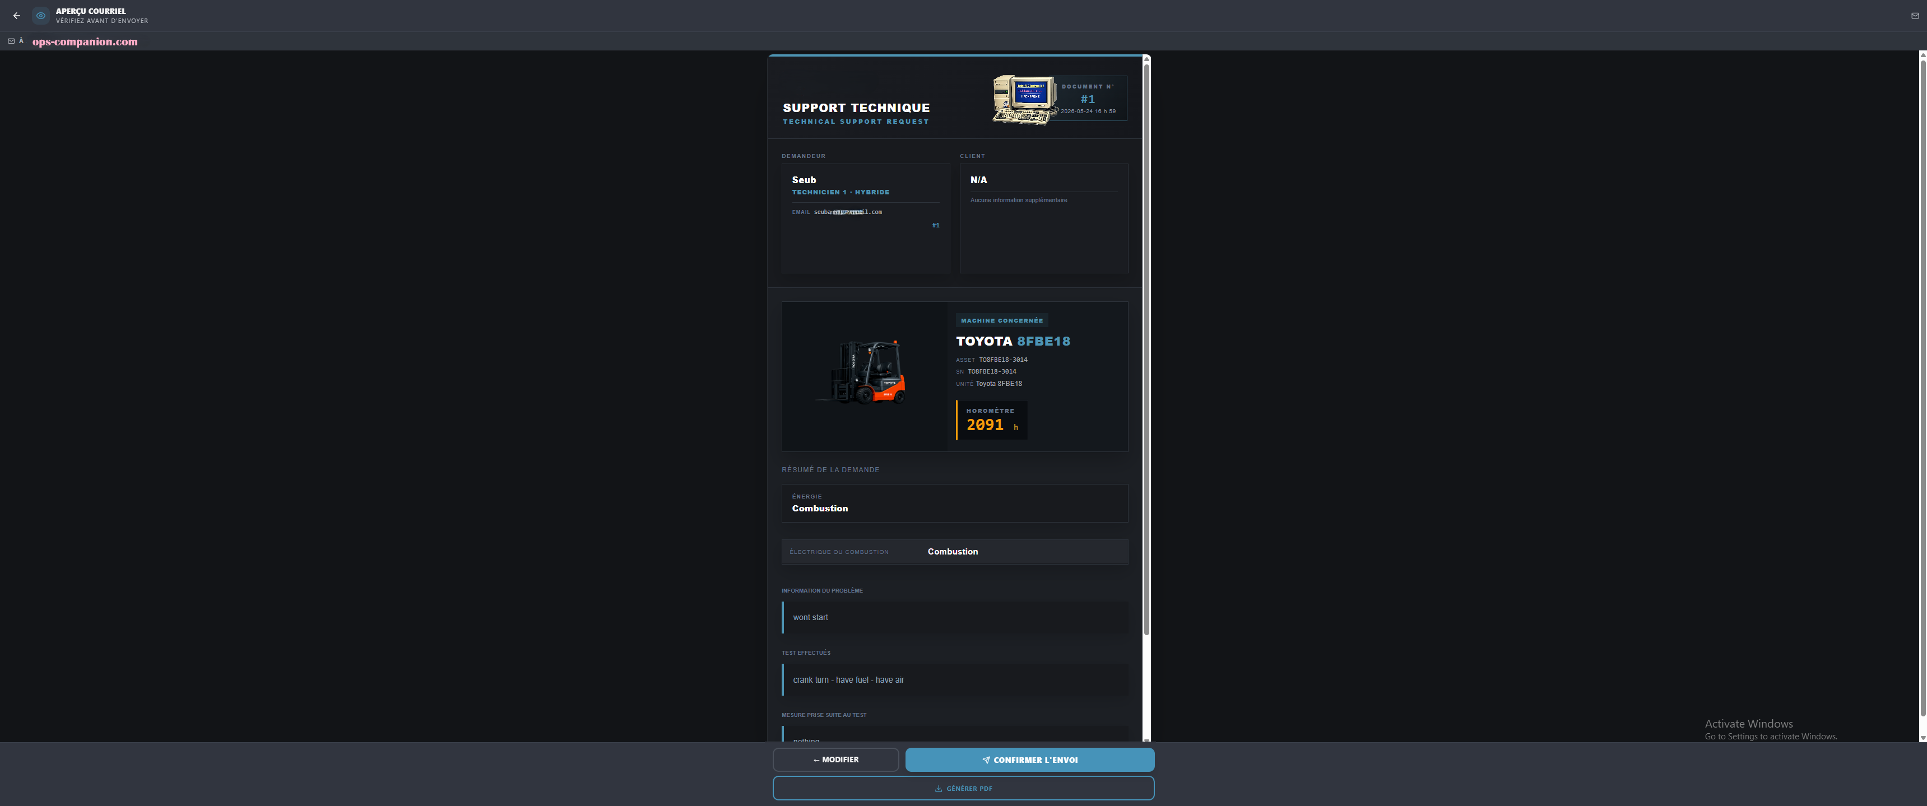Click the client value N/A

click(978, 180)
